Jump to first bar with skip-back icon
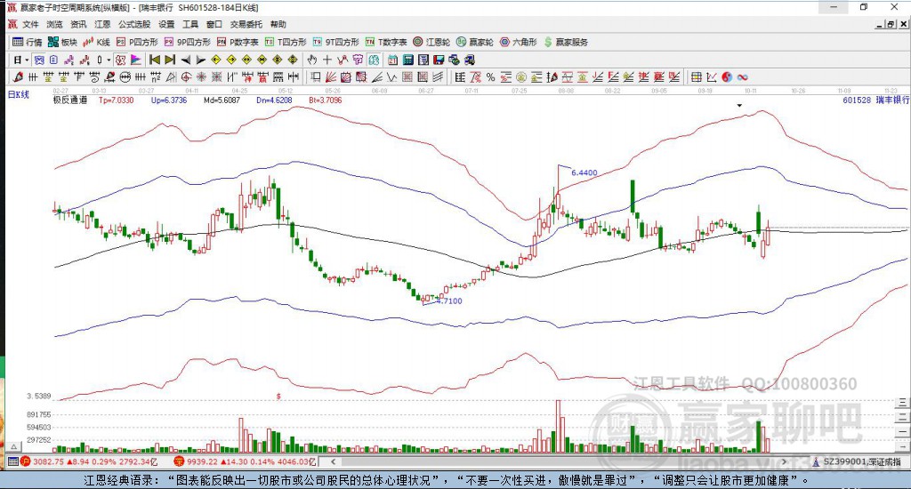Screen dimensions: 911x489 tap(155, 60)
